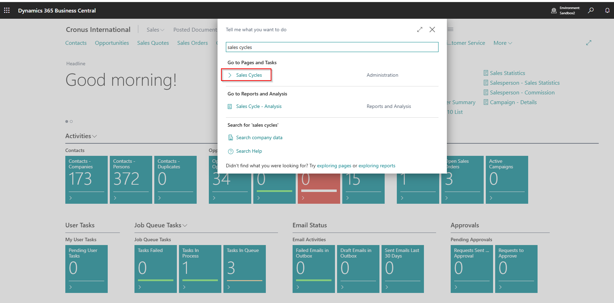This screenshot has width=614, height=303.
Task: Click the Cronus International company name
Action: (x=98, y=30)
